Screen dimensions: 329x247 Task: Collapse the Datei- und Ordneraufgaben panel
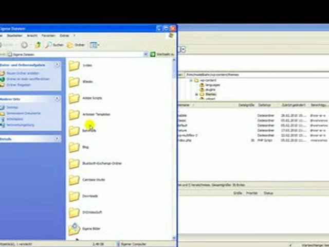click(57, 65)
